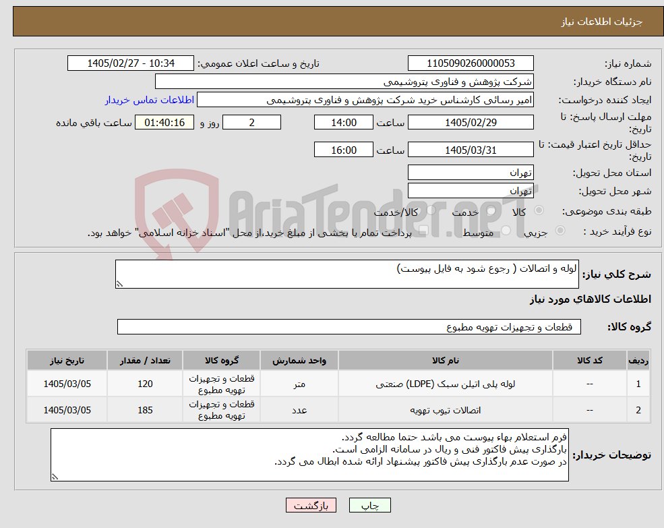Screen dimensions: 664x528
Task: Open the buyer contact information link
Action: [150, 100]
